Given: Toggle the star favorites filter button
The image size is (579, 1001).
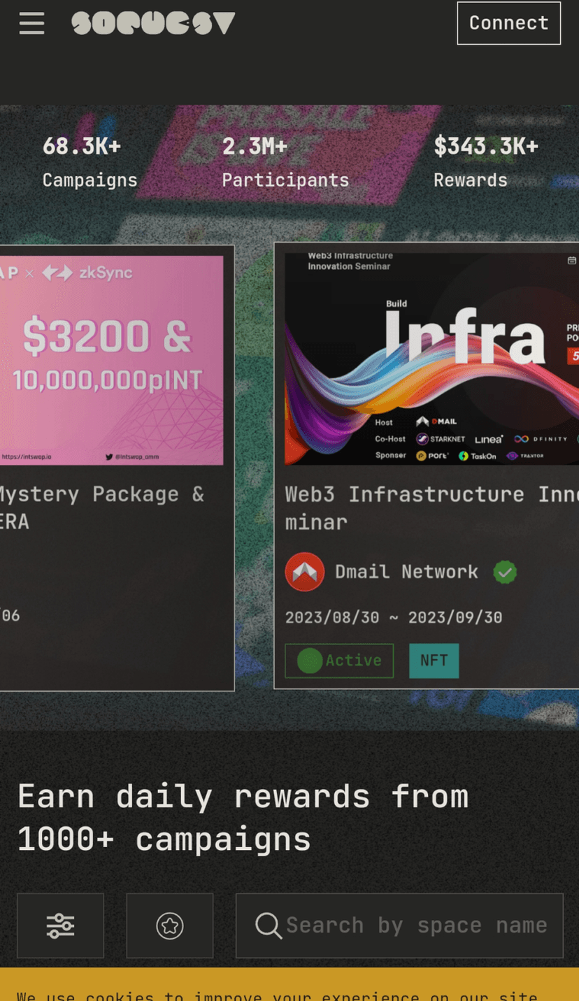Looking at the screenshot, I should (169, 926).
